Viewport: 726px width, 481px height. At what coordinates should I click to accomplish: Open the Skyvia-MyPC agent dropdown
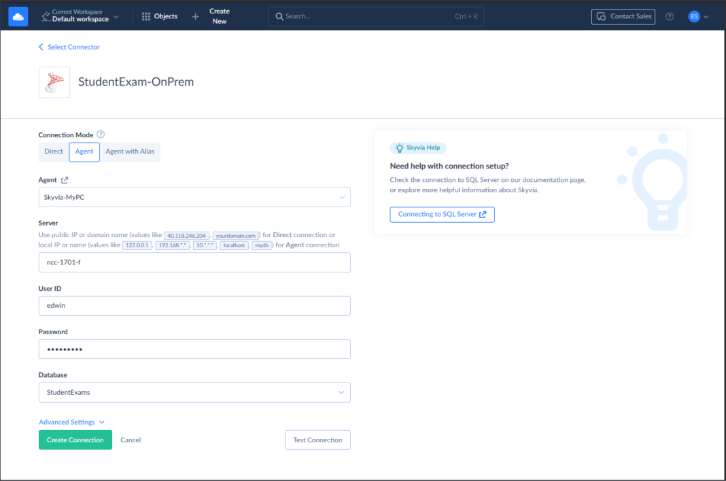(x=194, y=197)
